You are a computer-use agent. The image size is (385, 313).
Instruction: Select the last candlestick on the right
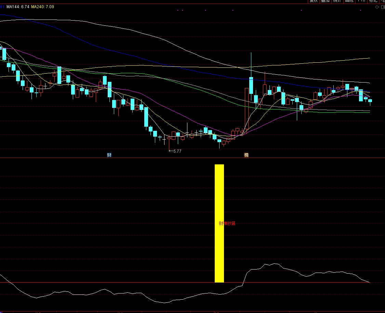pos(370,101)
